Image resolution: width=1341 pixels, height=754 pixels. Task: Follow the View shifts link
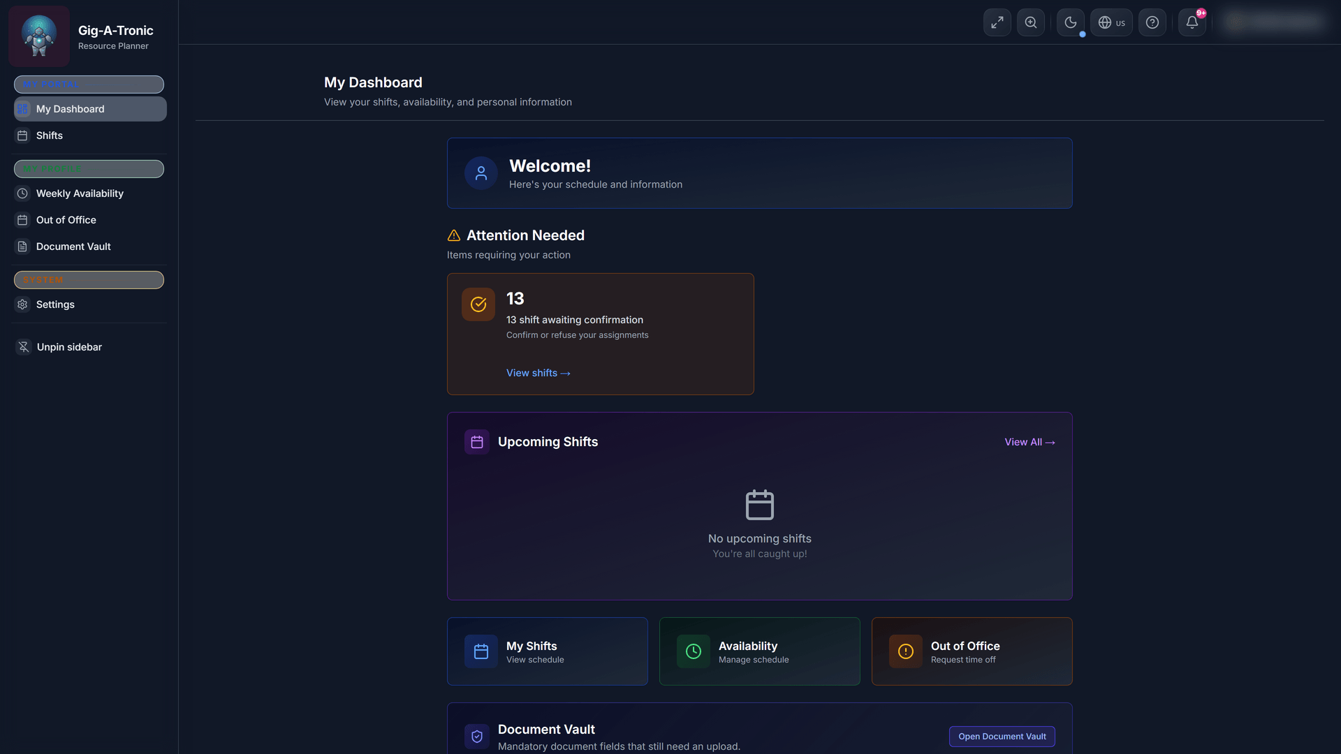coord(538,373)
